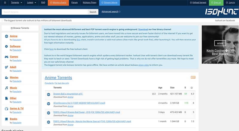Open the Movies category link
Screen dimensions: 239x131
(14, 78)
